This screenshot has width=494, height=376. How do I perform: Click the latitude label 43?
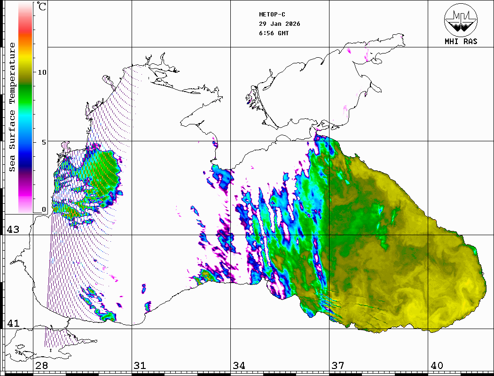12,230
